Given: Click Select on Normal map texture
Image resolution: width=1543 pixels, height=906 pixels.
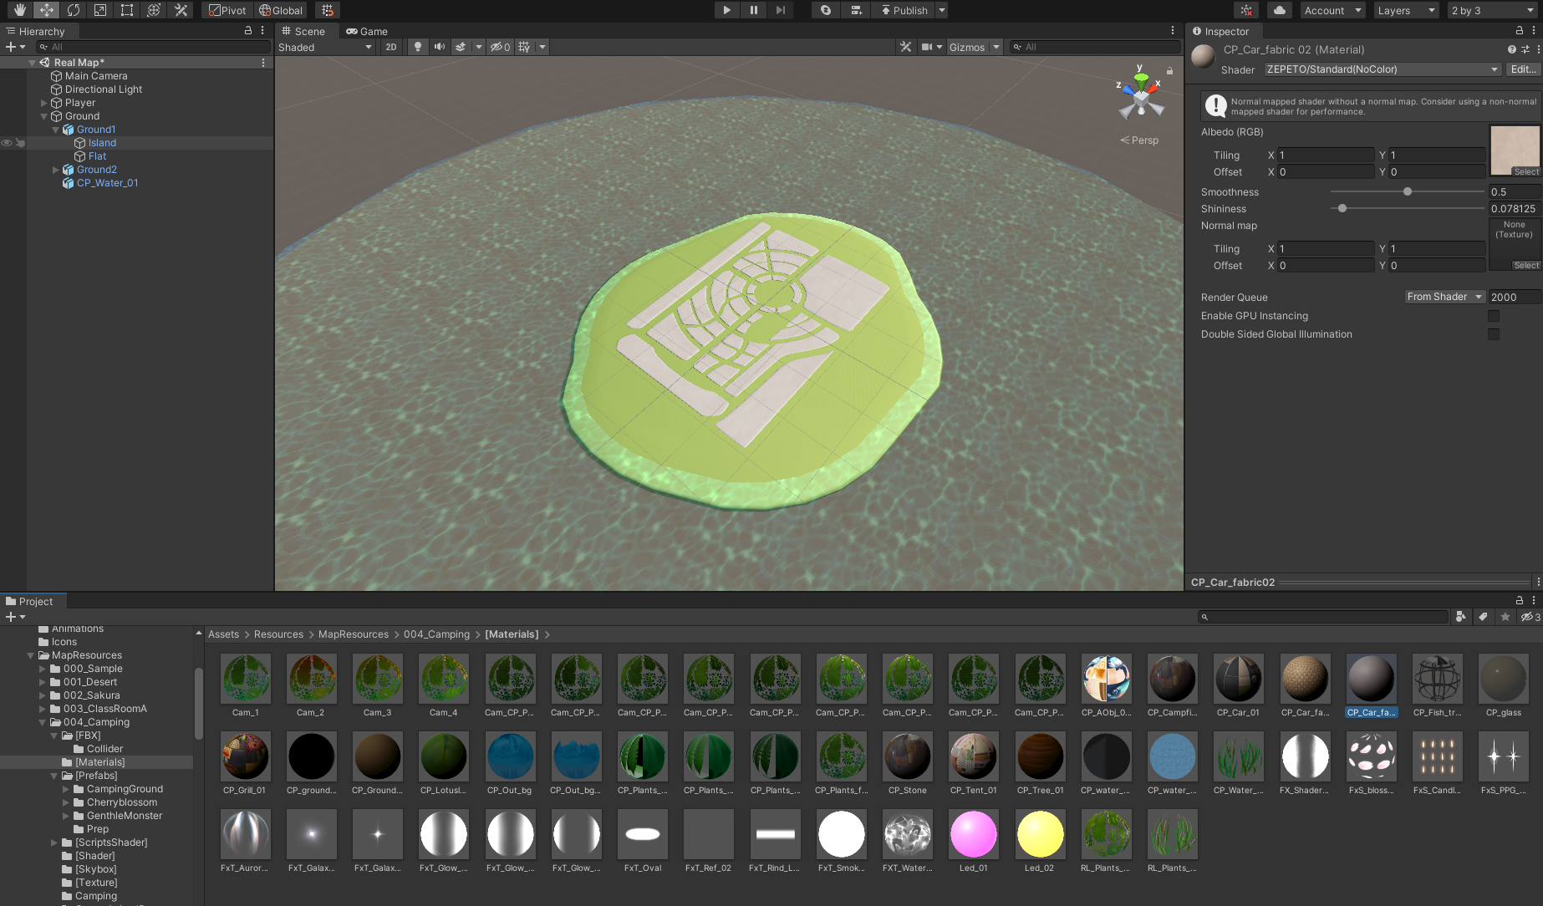Looking at the screenshot, I should pyautogui.click(x=1526, y=265).
